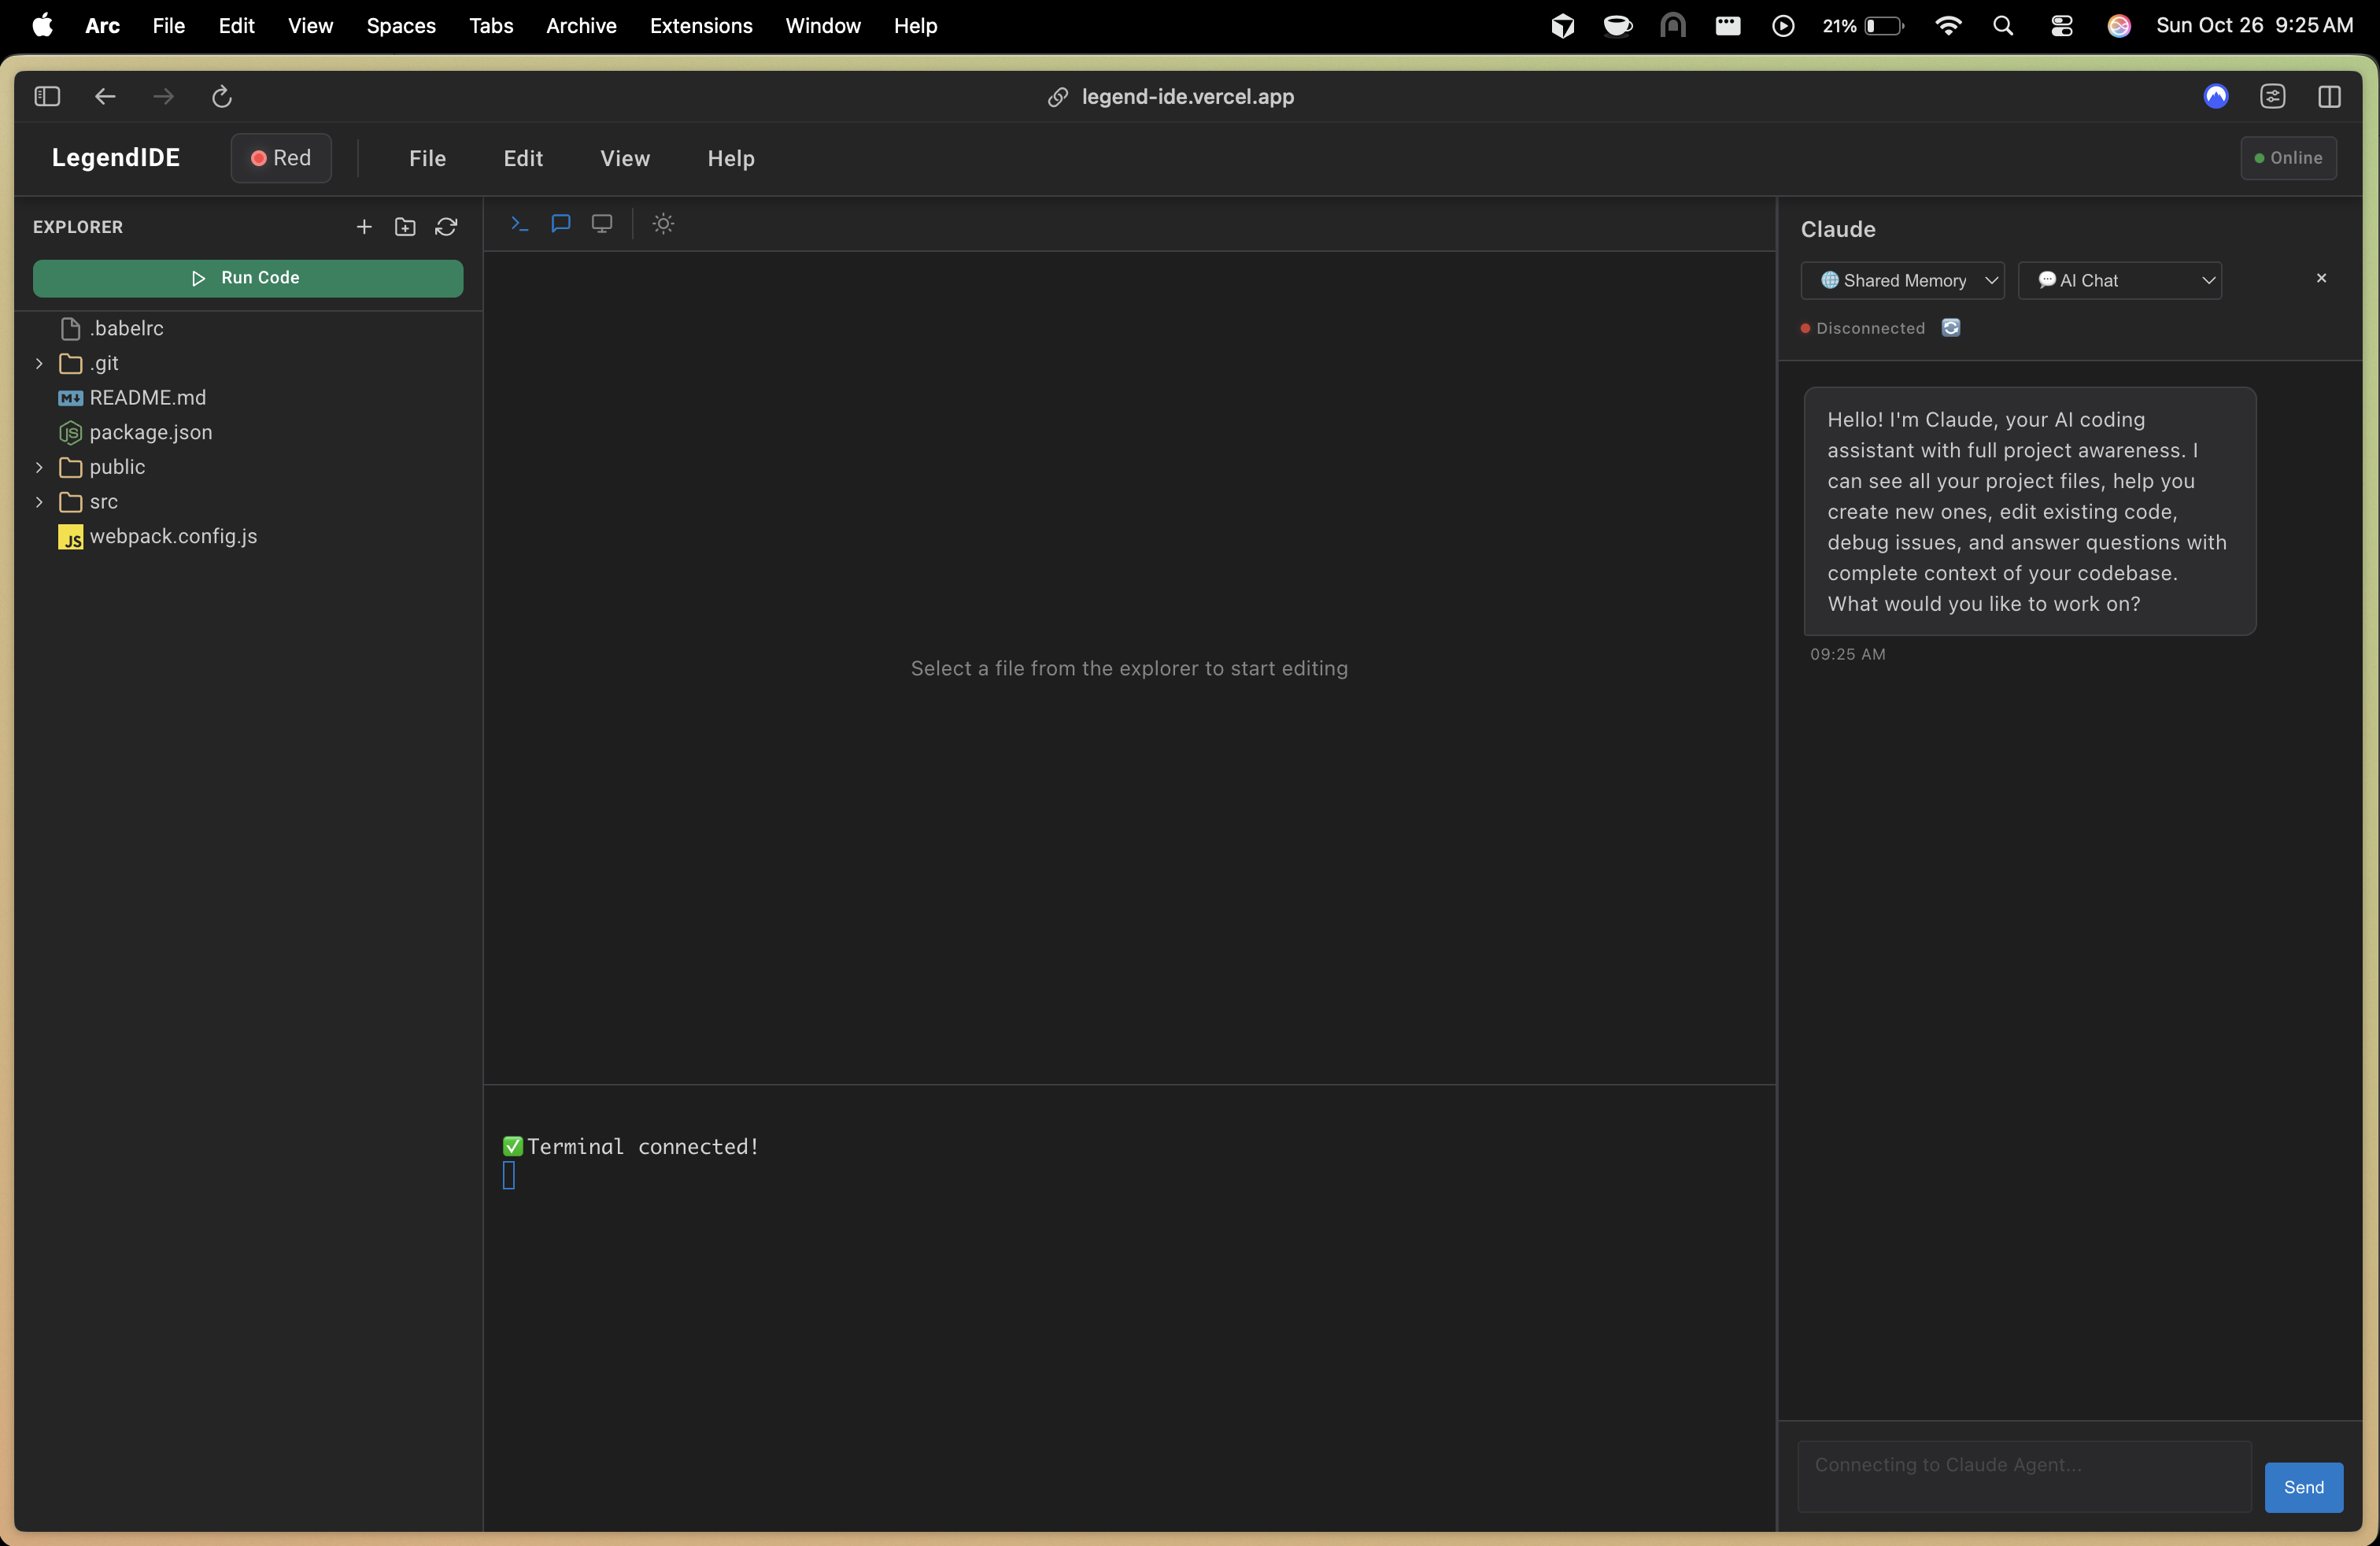The height and width of the screenshot is (1546, 2380).
Task: Open the LegendIDE View menu
Action: 625,158
